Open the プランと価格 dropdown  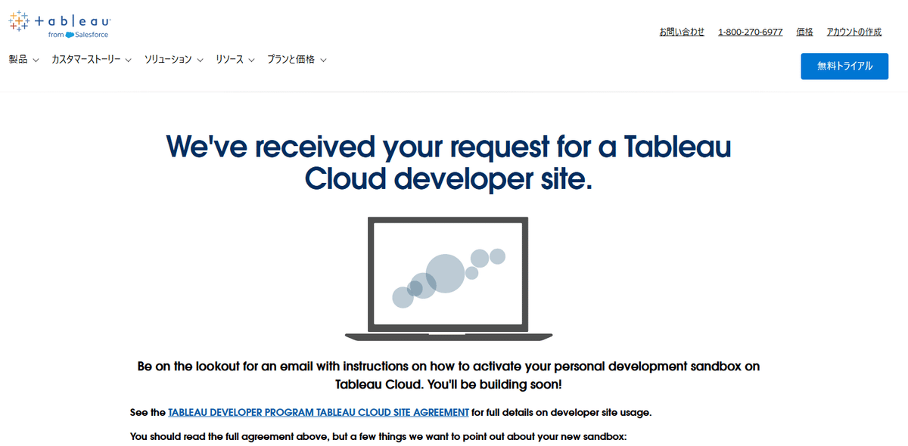tap(292, 59)
